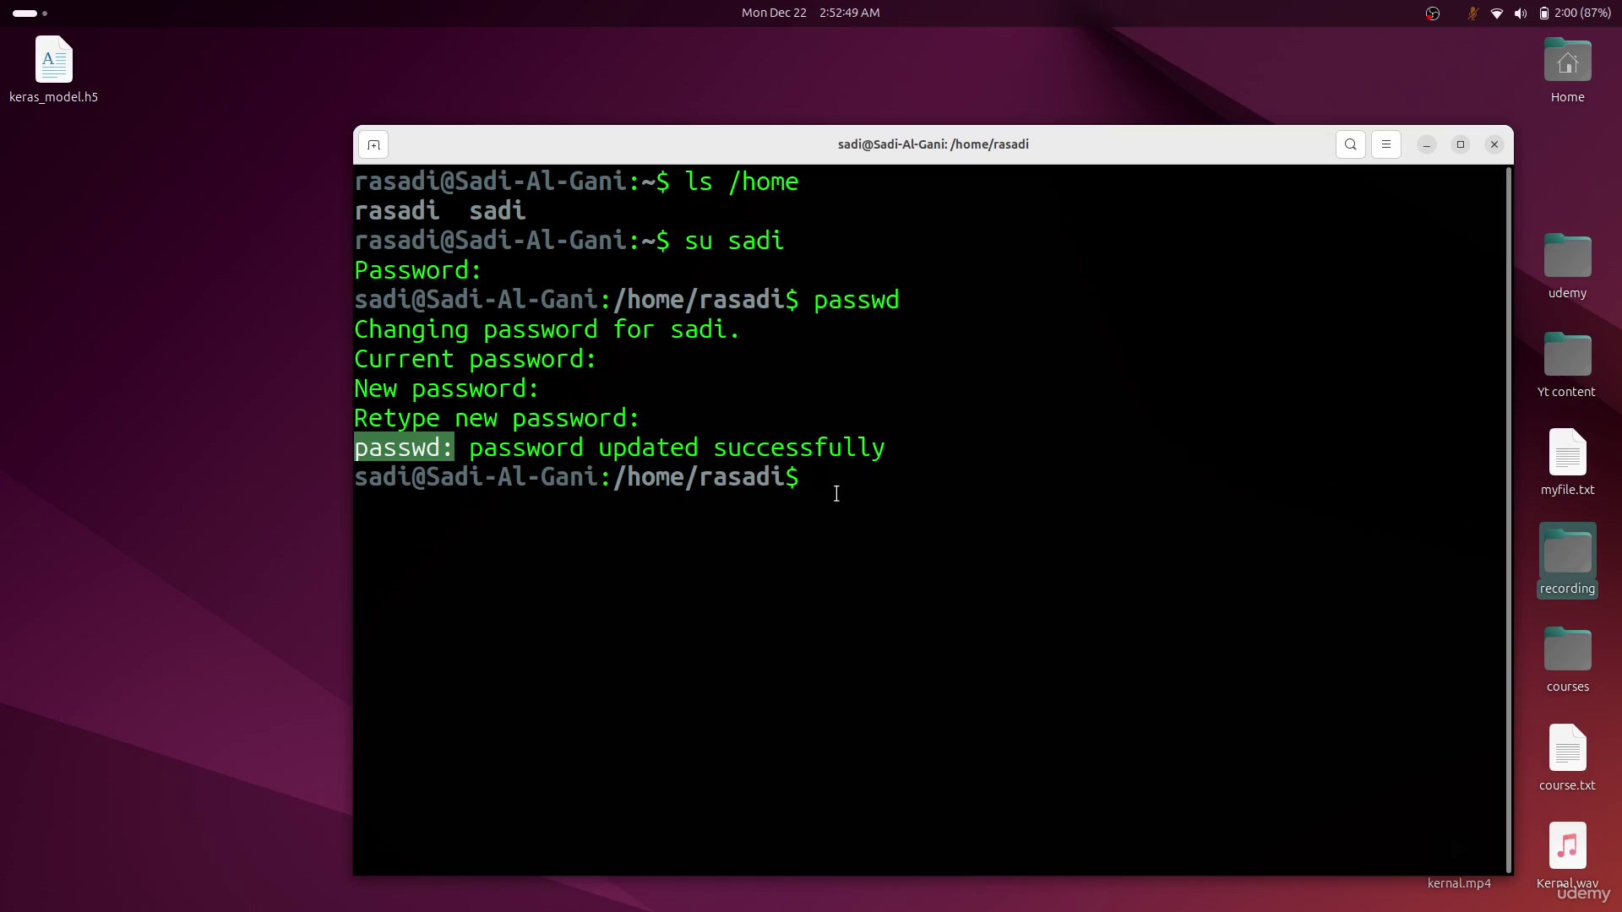This screenshot has height=912, width=1622.
Task: Open terminal hamburger menu
Action: [x=1385, y=144]
